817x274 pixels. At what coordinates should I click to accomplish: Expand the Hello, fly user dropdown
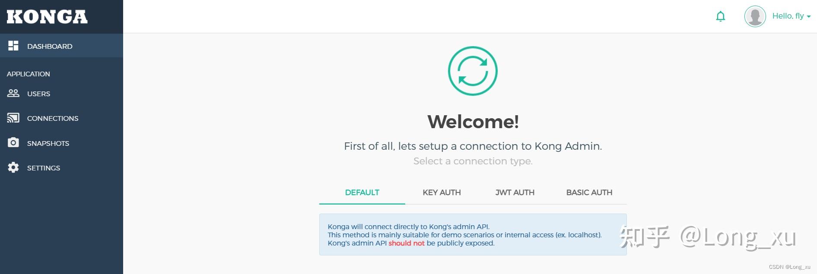791,16
